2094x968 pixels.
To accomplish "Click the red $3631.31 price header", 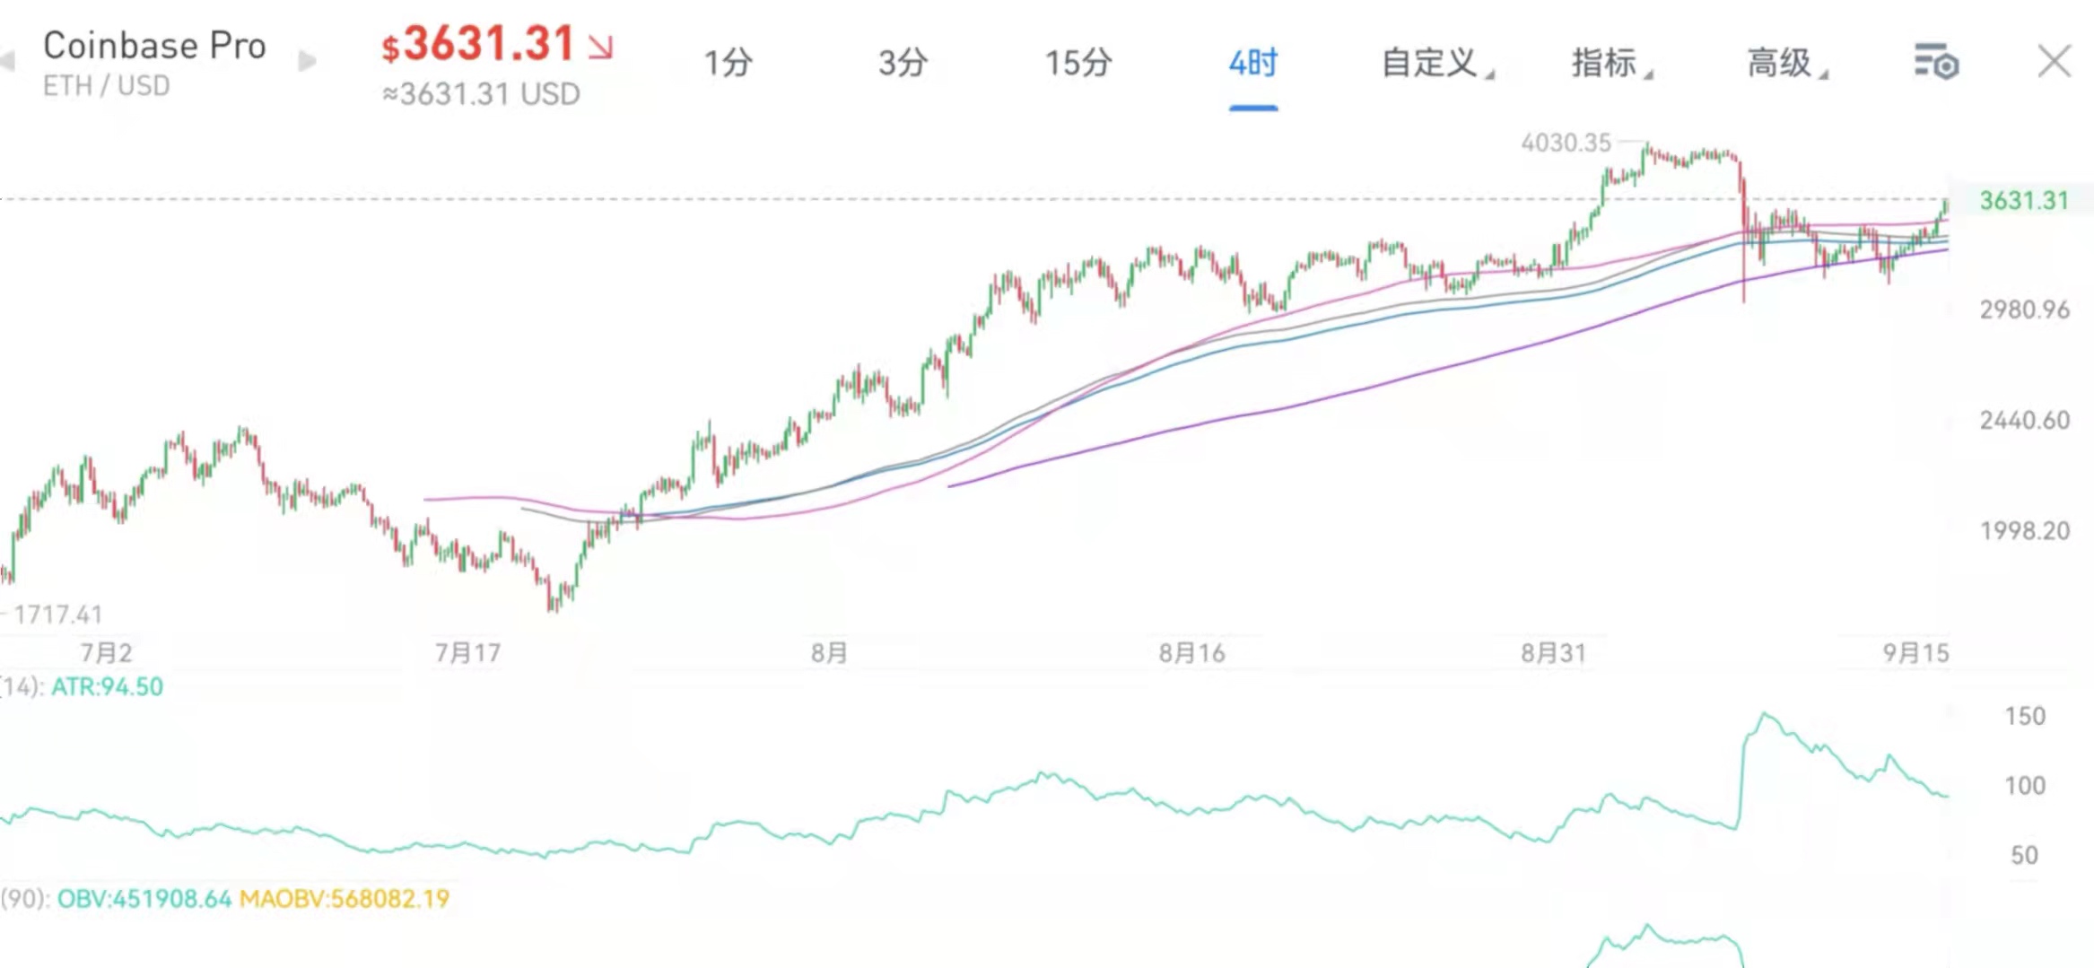I will coord(479,45).
